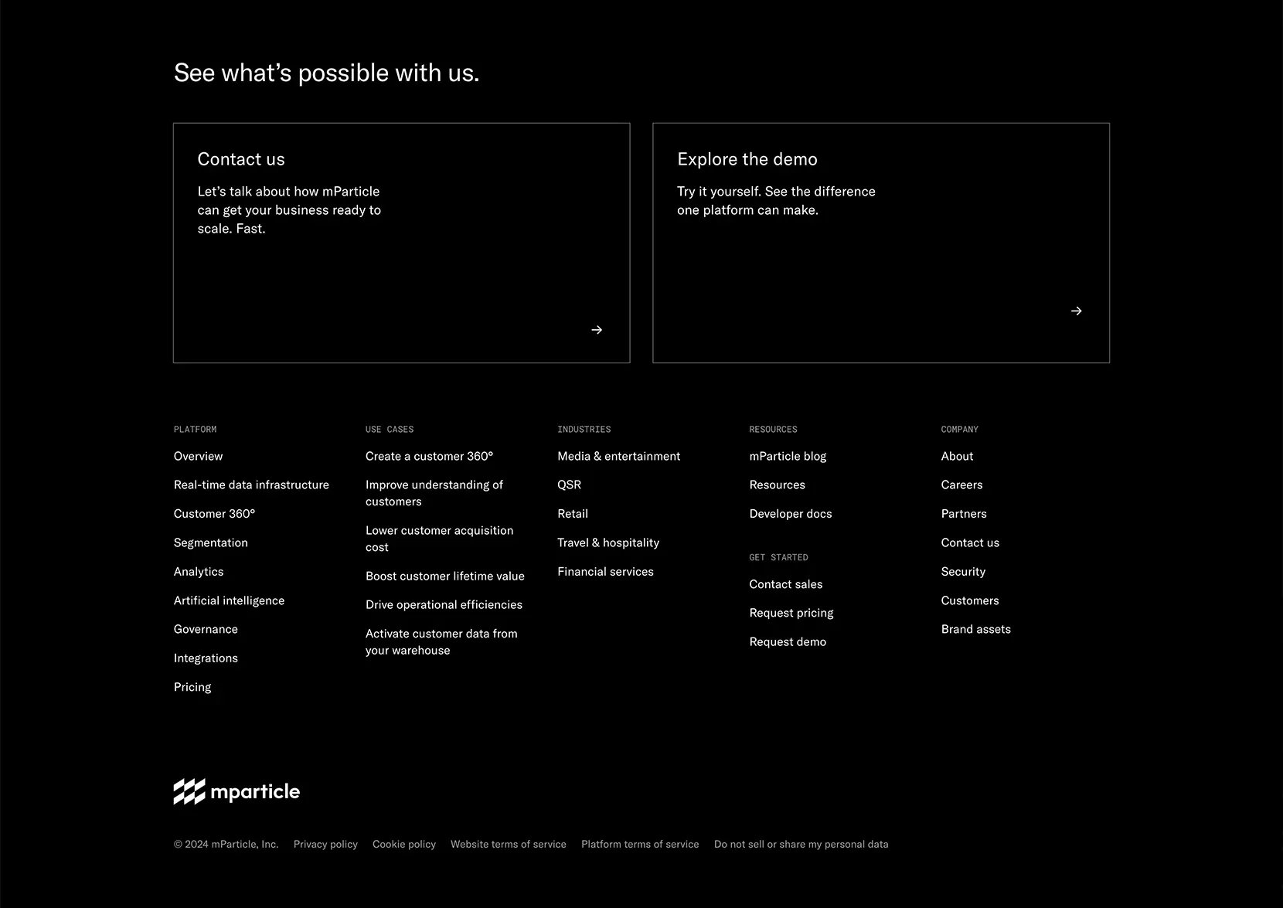Select Artificial intelligence under Platform
This screenshot has height=908, width=1283.
pyautogui.click(x=229, y=600)
